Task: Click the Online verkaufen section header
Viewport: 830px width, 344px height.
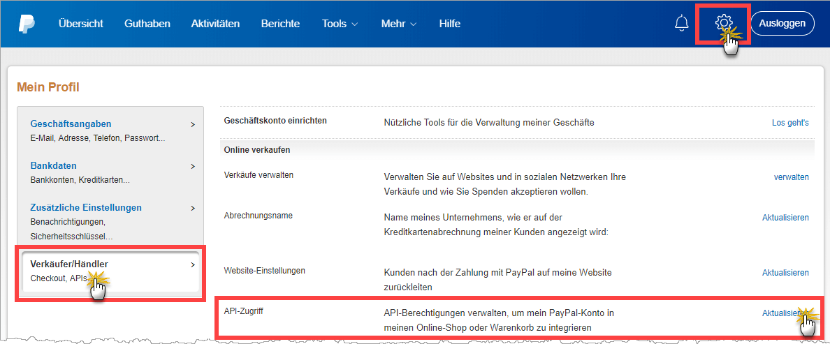Action: 256,150
